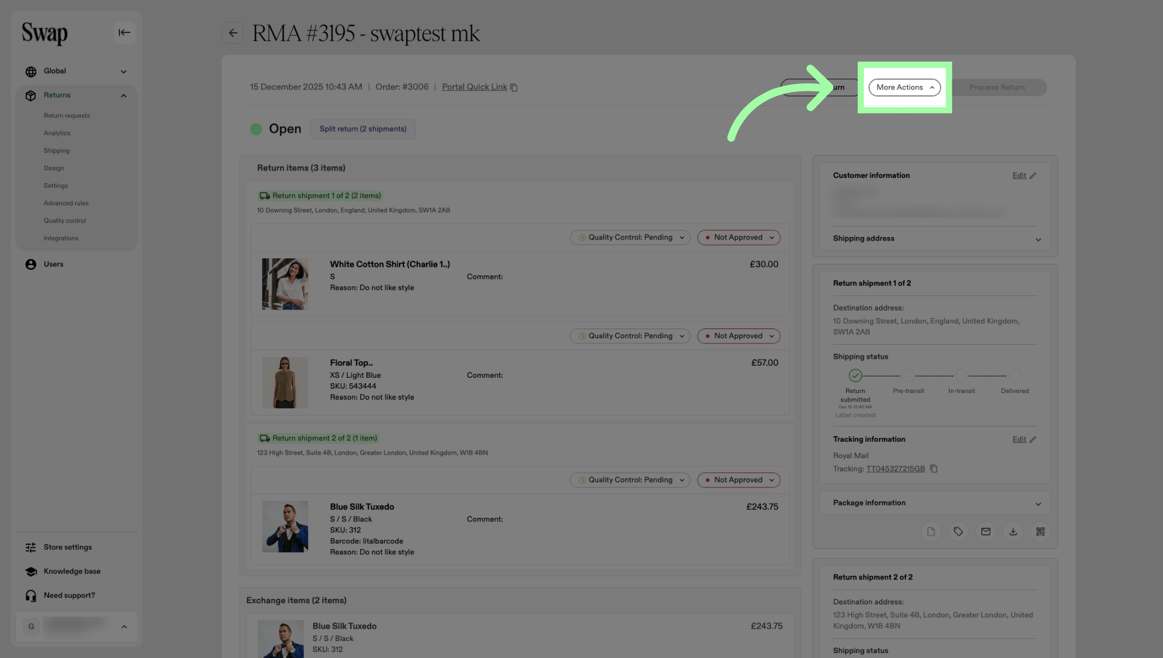This screenshot has height=658, width=1163.
Task: Click the Global globe icon in sidebar
Action: pos(31,72)
